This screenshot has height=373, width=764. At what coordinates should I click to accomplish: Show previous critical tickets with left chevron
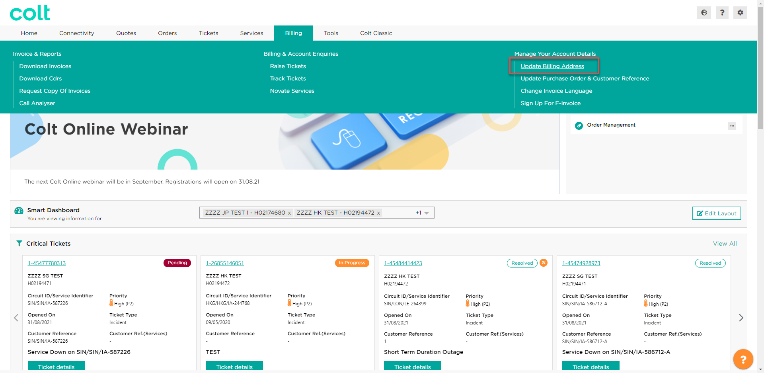(16, 318)
